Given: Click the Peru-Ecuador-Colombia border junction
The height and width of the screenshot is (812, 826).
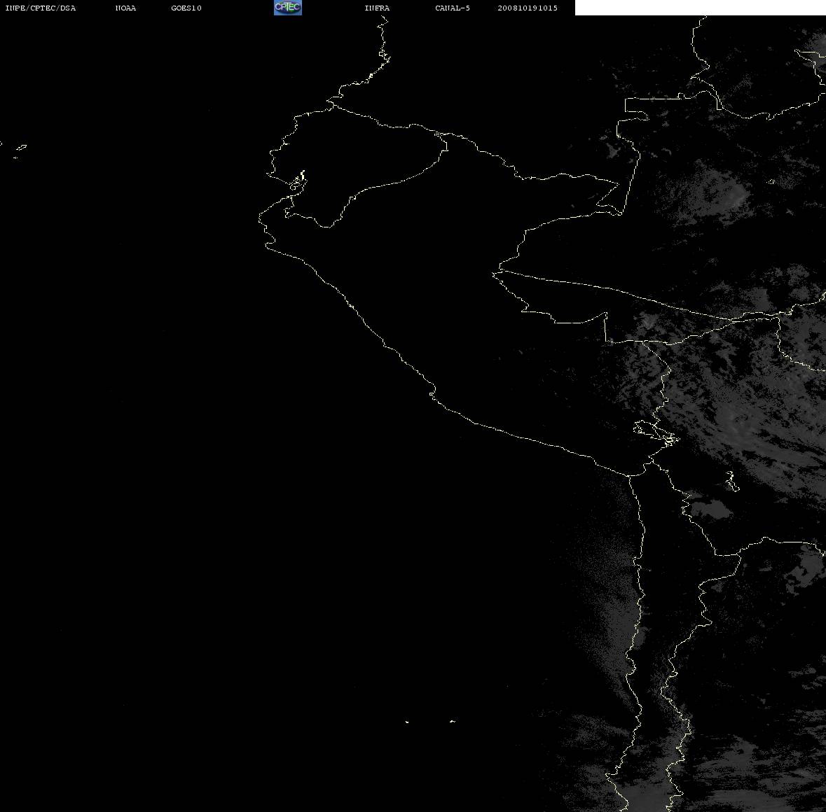Looking at the screenshot, I should (x=441, y=134).
